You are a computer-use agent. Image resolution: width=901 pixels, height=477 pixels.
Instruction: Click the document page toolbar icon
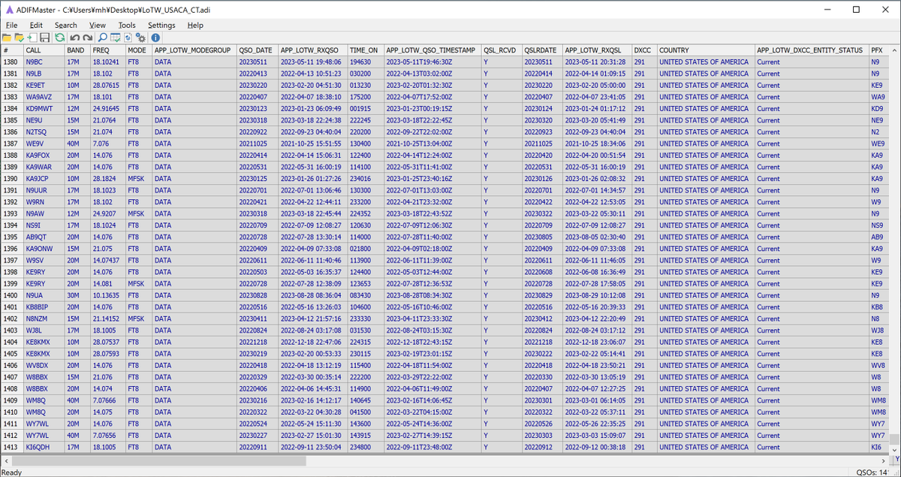[128, 37]
